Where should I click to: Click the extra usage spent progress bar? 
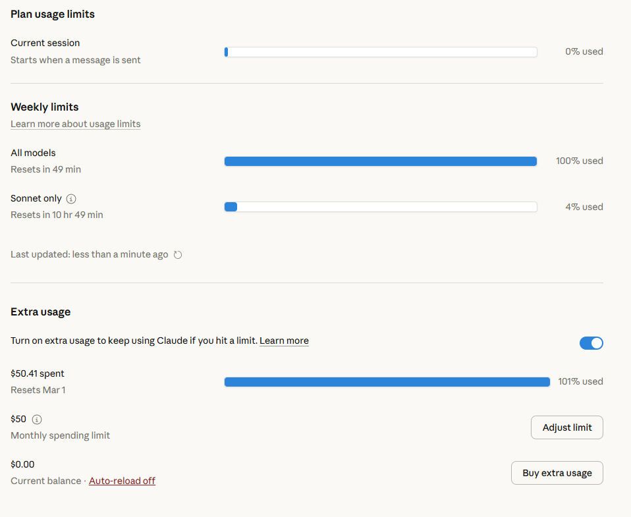[x=387, y=382]
